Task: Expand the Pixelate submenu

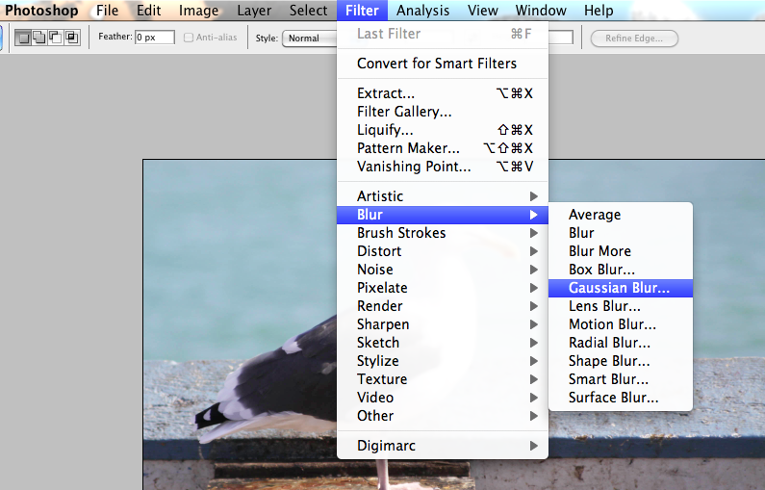Action: (443, 288)
